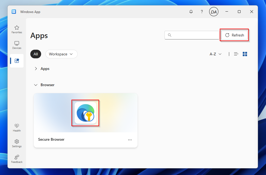
Task: Open the Workspace filter dropdown
Action: (x=61, y=54)
